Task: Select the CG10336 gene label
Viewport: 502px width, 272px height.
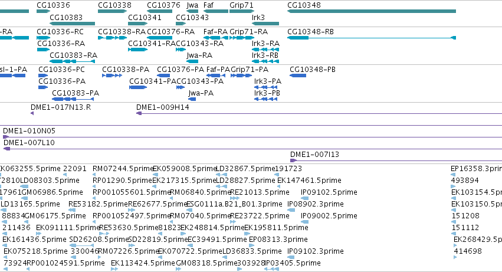Action: [53, 5]
